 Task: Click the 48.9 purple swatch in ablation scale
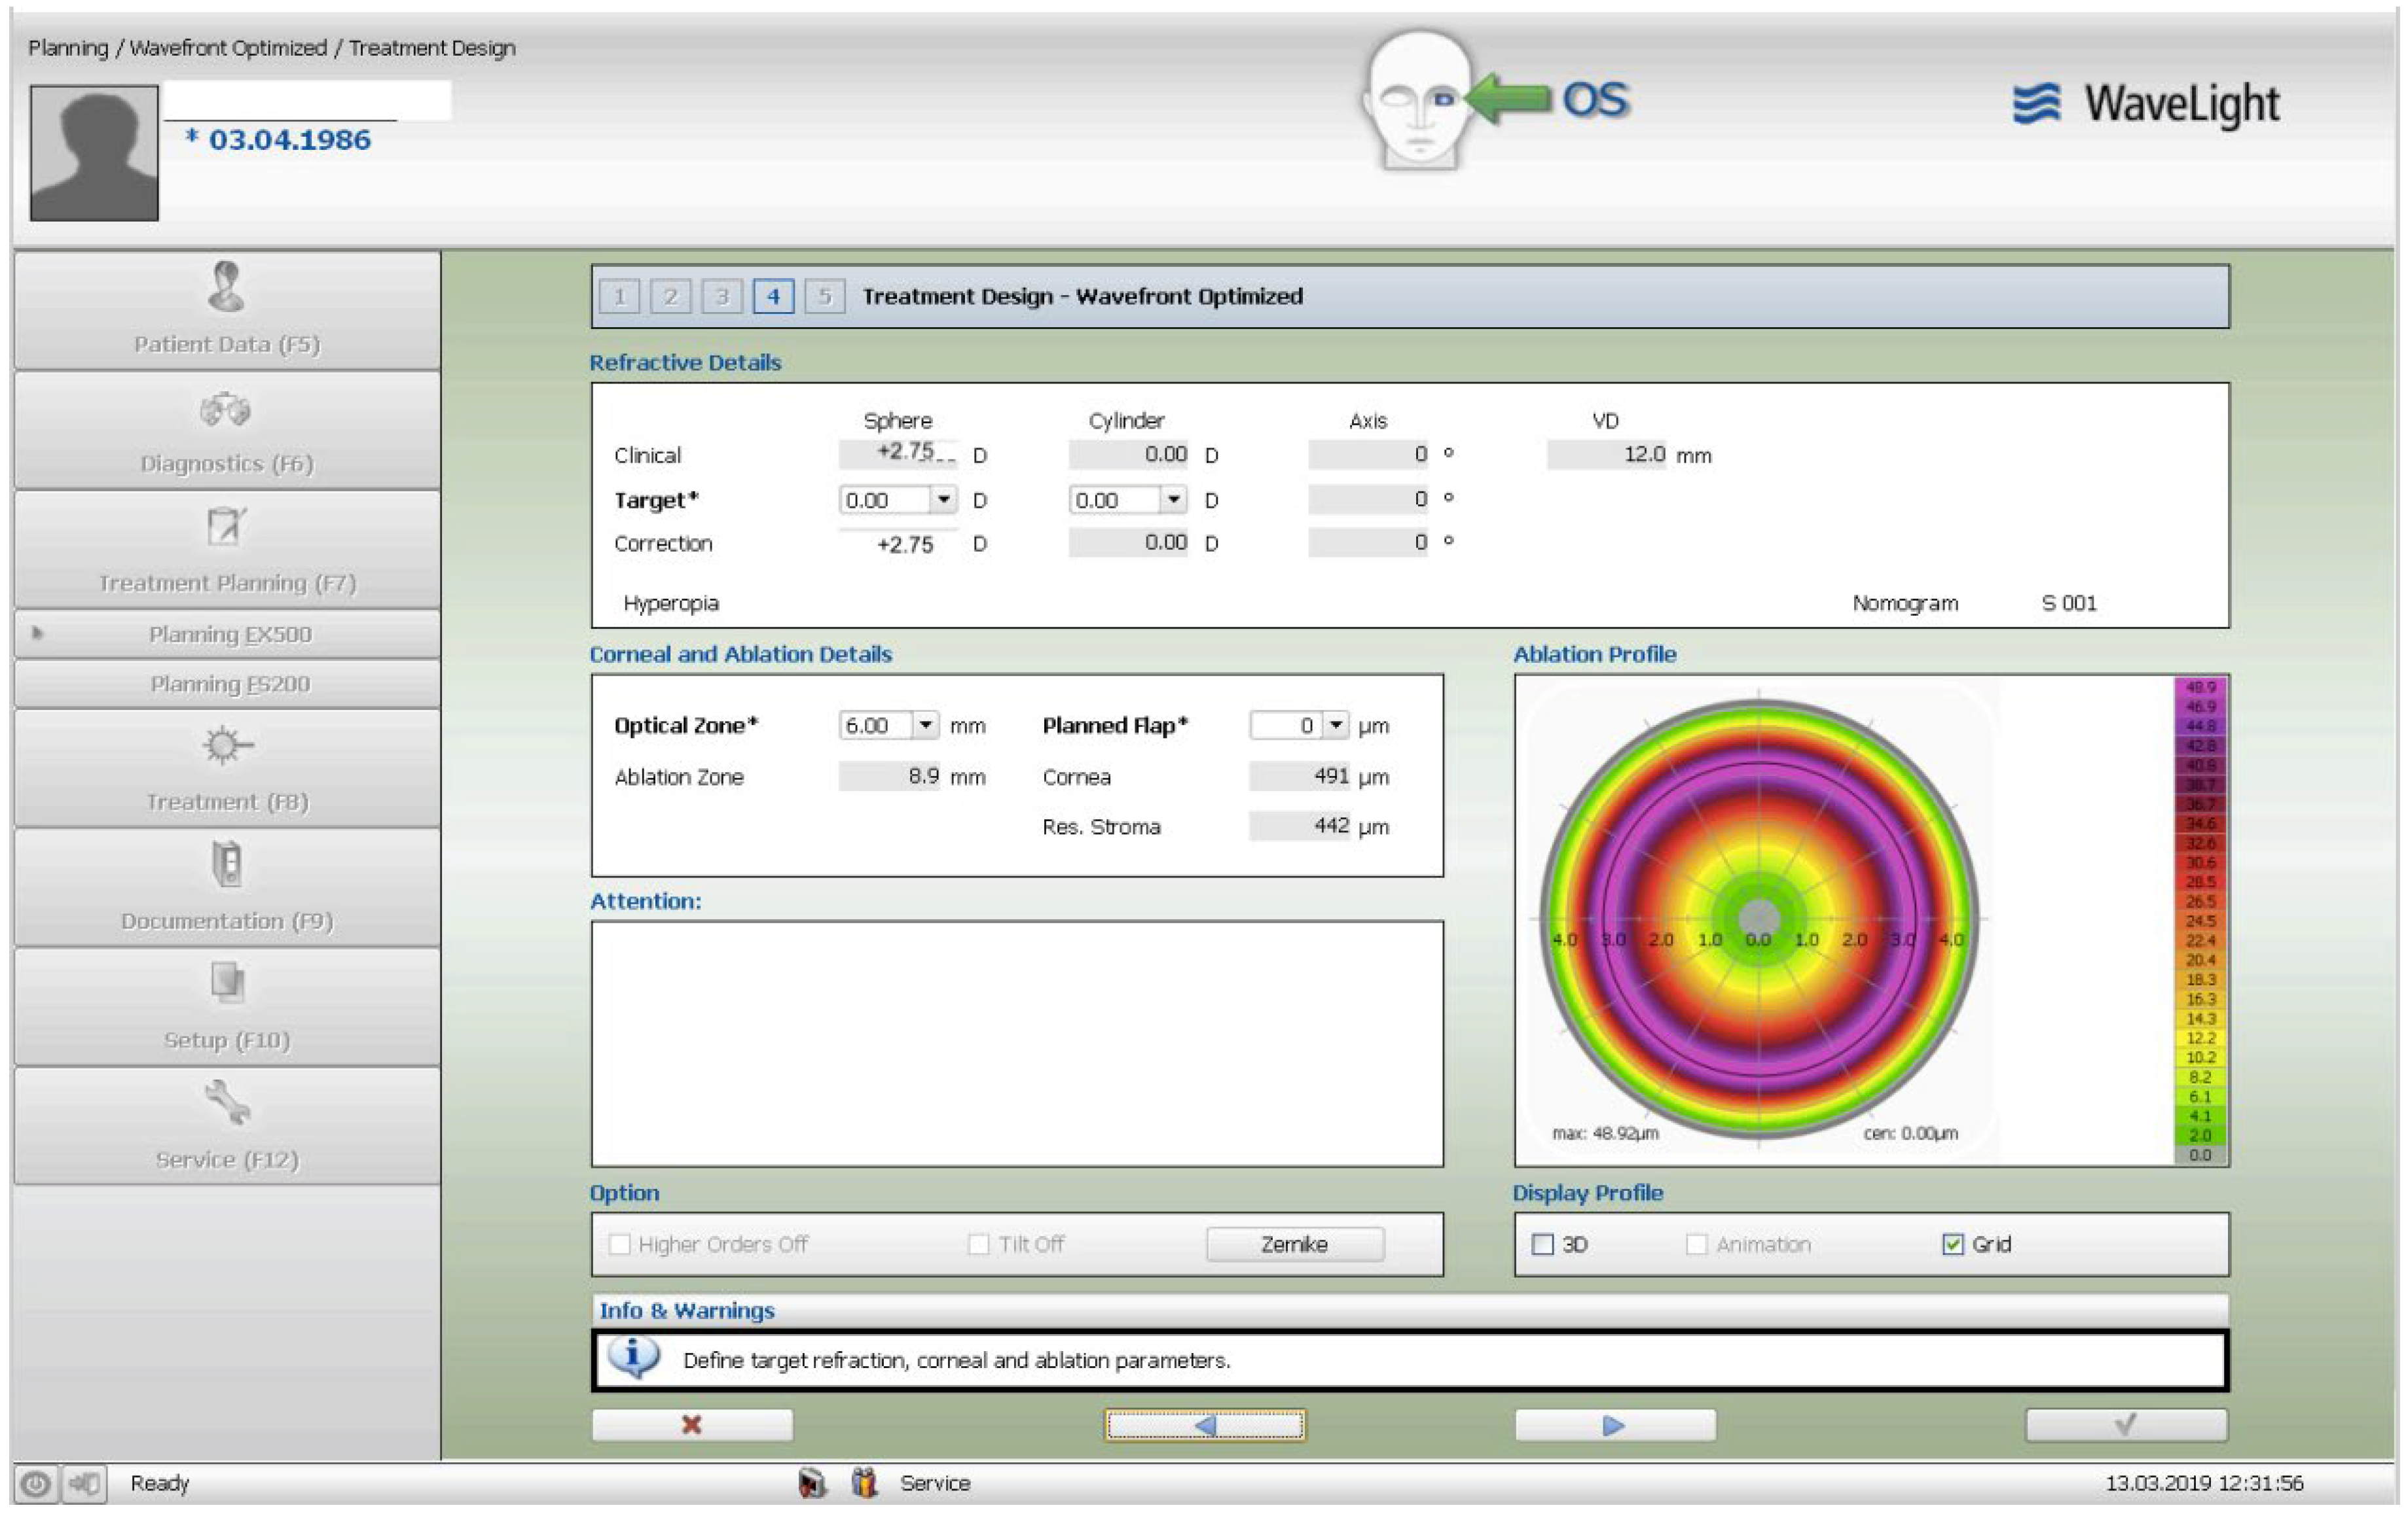tap(2199, 688)
